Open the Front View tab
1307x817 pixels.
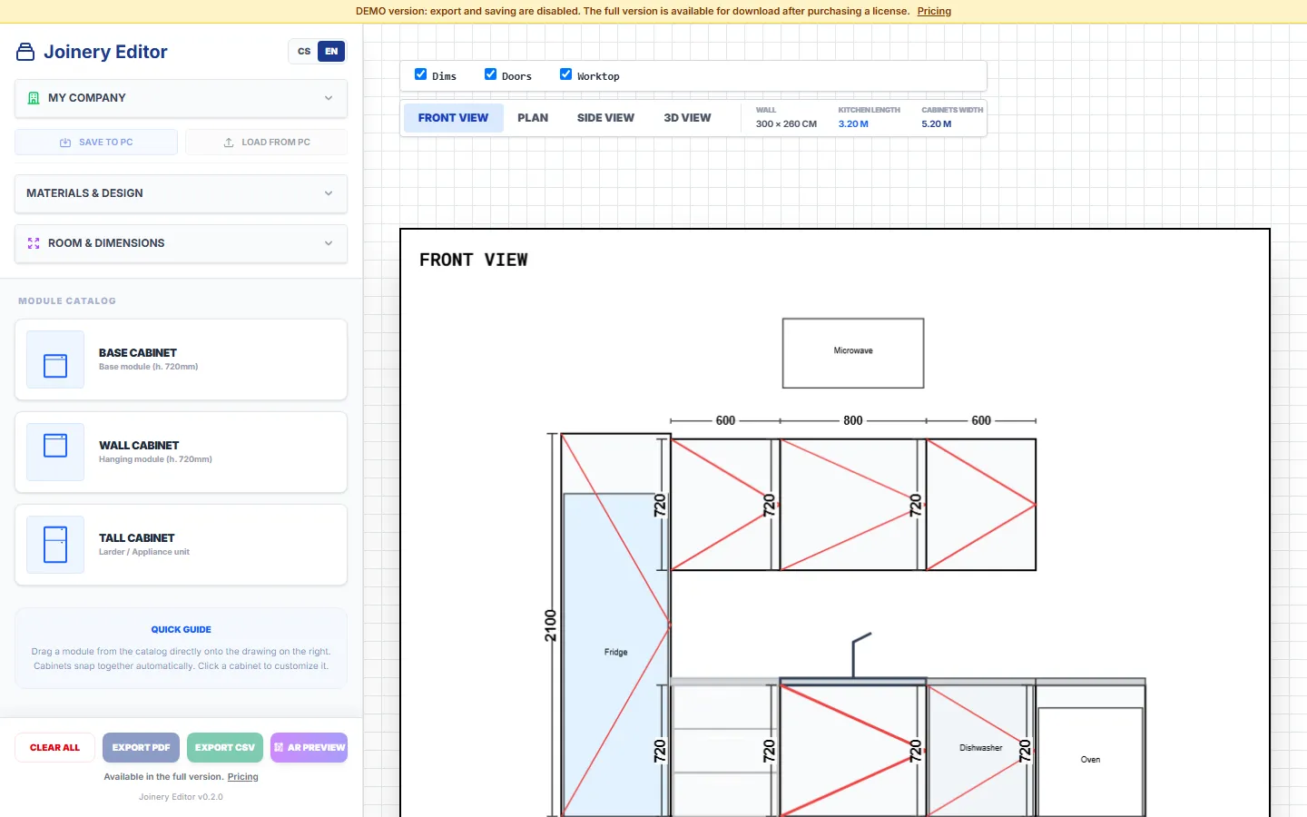pos(453,118)
